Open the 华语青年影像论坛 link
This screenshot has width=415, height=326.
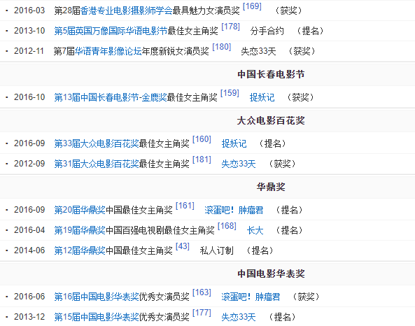[108, 51]
